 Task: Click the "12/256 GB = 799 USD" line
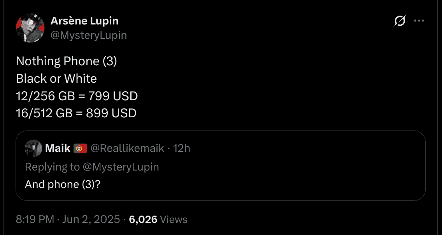[77, 96]
